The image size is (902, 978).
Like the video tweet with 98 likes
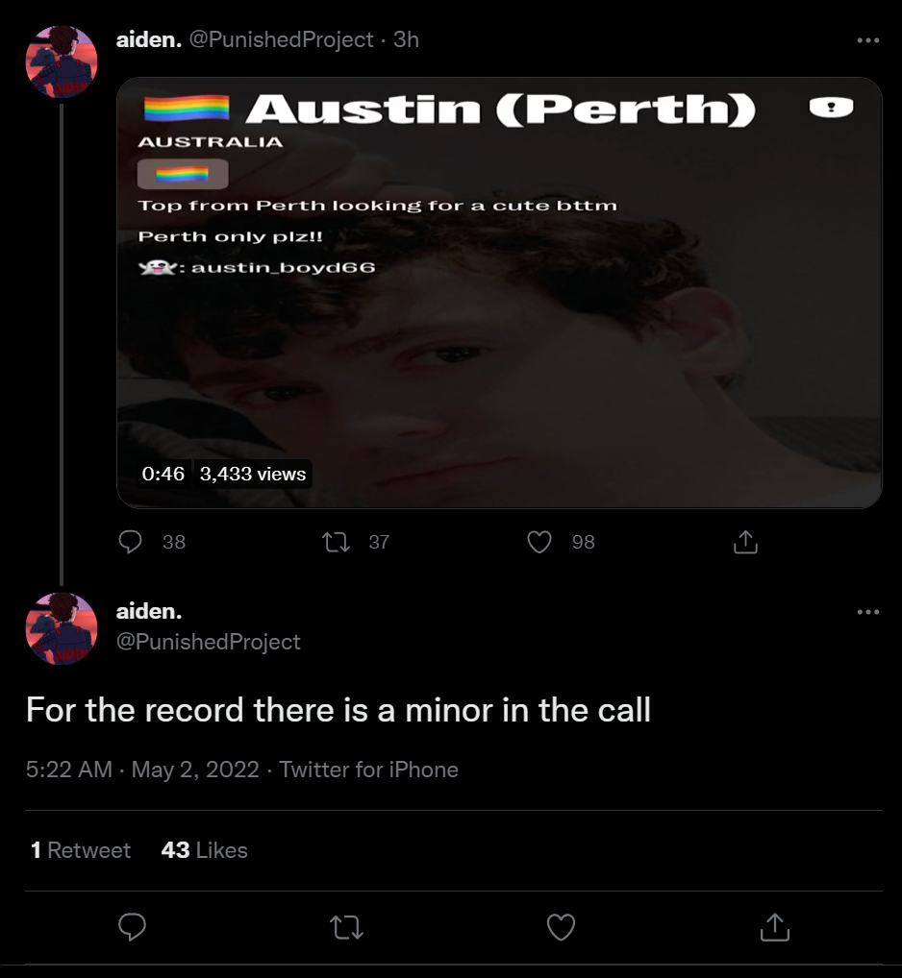click(x=539, y=542)
